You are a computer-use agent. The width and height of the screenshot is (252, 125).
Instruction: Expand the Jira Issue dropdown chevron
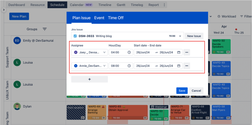tap(180, 36)
